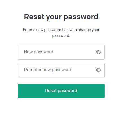Click the eye icon beside Re-enter new password

98,70
